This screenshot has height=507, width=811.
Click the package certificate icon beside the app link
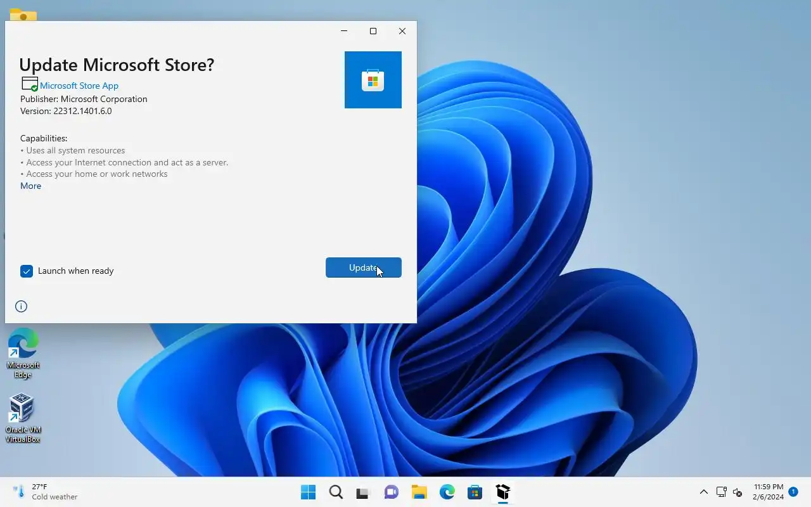pos(29,84)
